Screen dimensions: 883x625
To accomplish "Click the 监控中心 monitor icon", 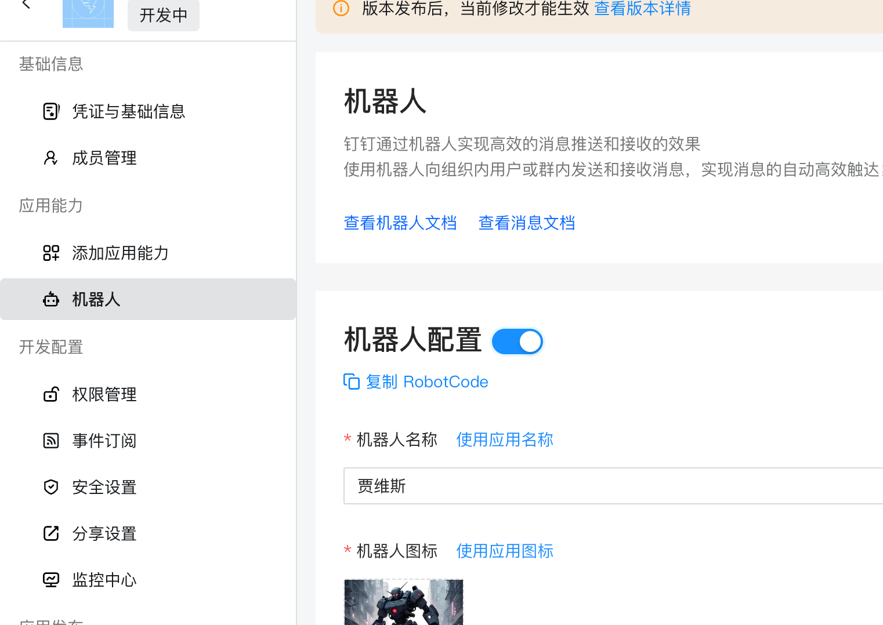I will click(51, 579).
